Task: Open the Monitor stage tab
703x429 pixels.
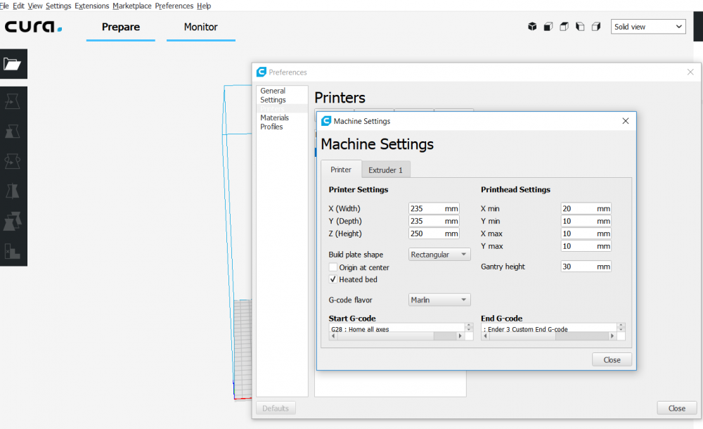Action: (200, 27)
